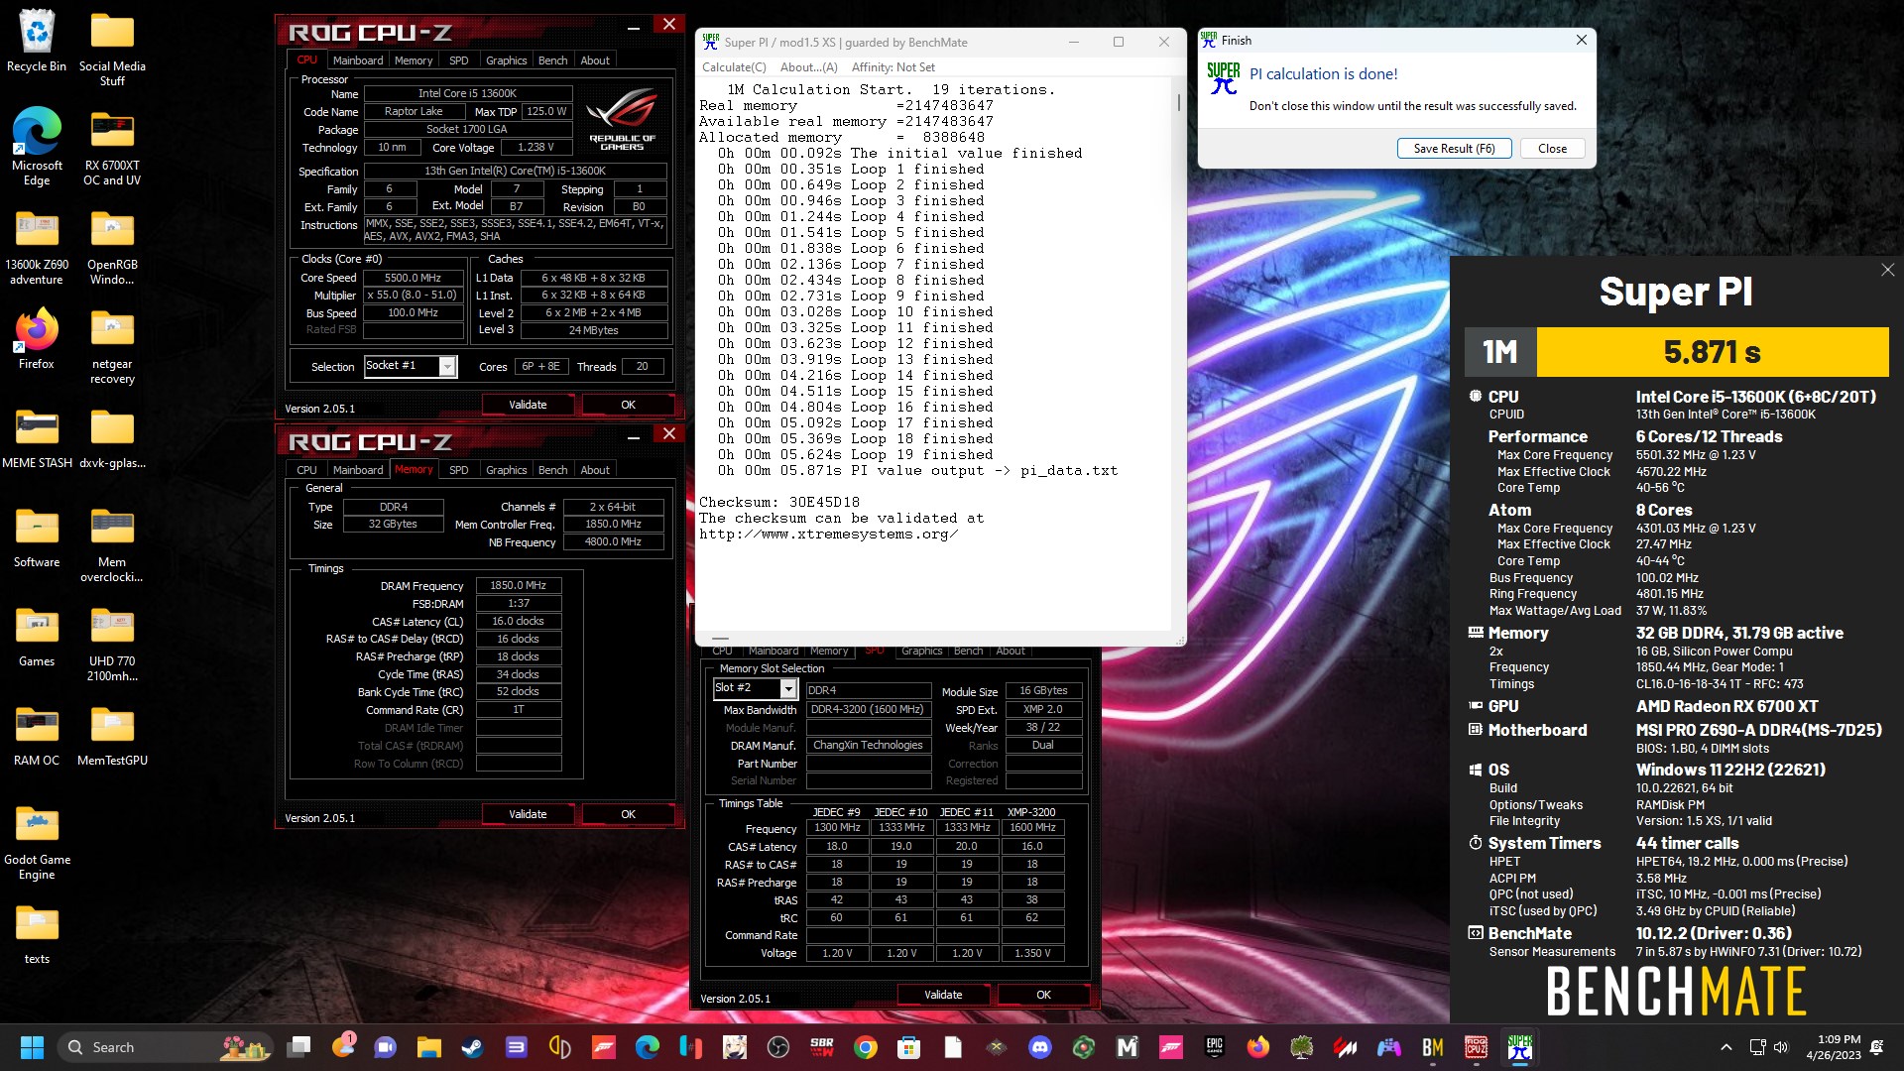Switch to SPD tab in top CPU-Z window
1904x1071 pixels.
(458, 60)
